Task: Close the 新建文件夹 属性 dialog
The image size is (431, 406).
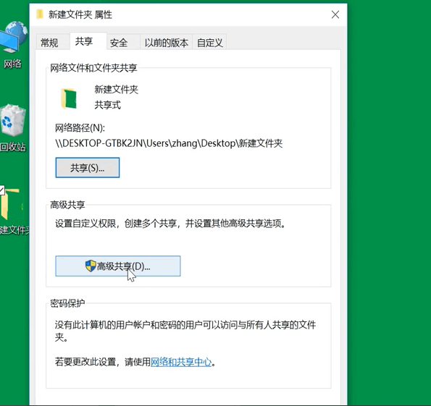Action: click(x=335, y=14)
